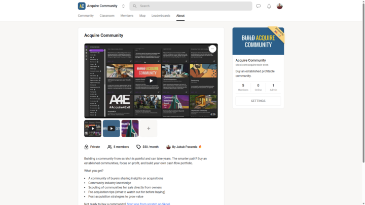365x205 pixels.
Task: Click 'Community industry knowledge' bullet
Action: coord(109,183)
